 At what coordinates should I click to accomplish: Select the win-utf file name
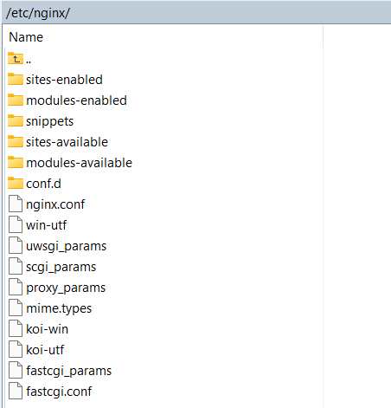[47, 225]
